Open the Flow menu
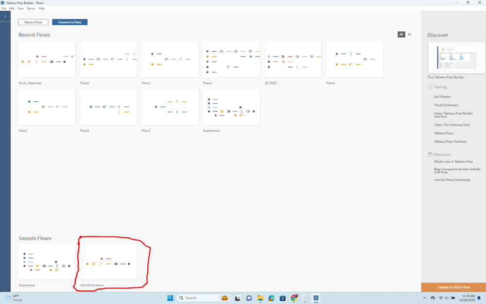 (x=20, y=8)
